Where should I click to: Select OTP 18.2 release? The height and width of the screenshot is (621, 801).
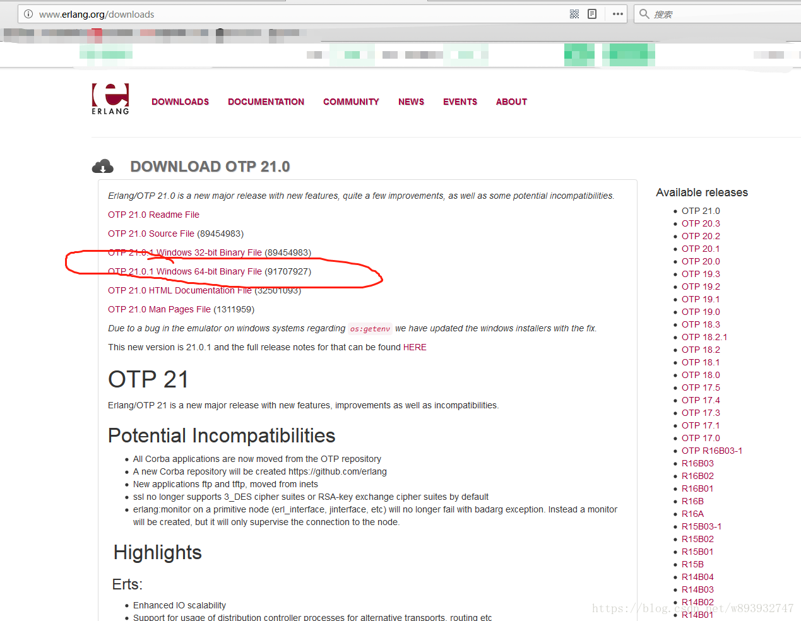(701, 350)
